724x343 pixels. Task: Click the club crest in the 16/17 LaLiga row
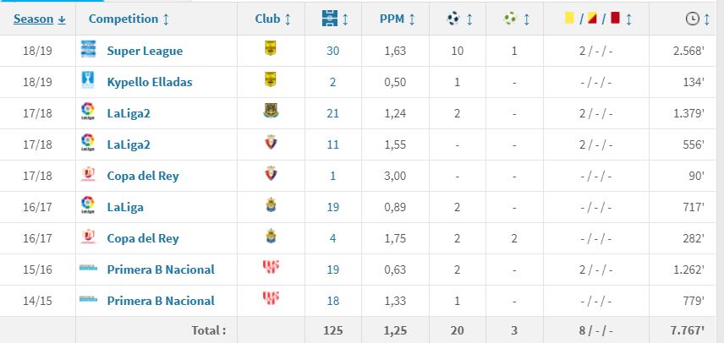click(x=271, y=206)
